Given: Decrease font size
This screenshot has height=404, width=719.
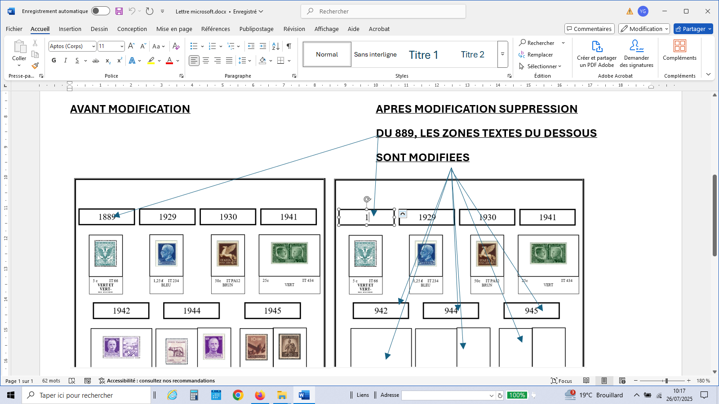Looking at the screenshot, I should point(143,46).
